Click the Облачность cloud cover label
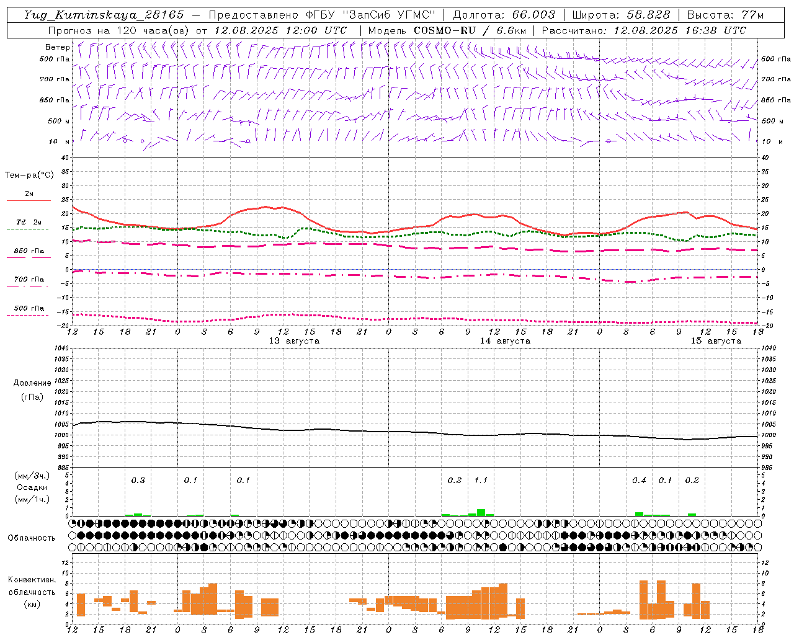Screen dimensions: 794x635 [x=32, y=538]
